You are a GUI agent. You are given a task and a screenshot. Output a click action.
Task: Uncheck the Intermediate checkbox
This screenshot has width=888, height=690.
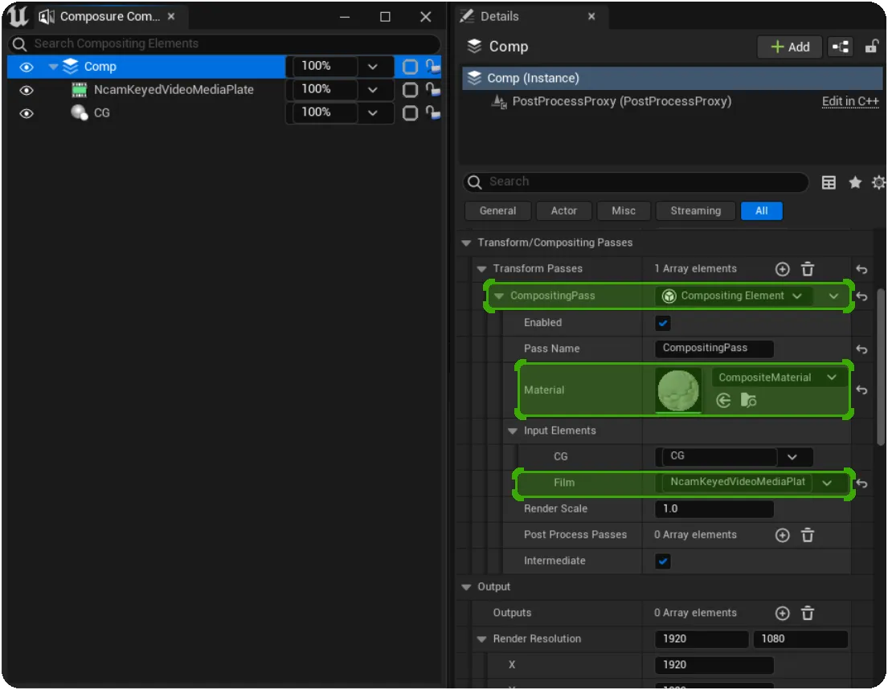[x=662, y=561]
